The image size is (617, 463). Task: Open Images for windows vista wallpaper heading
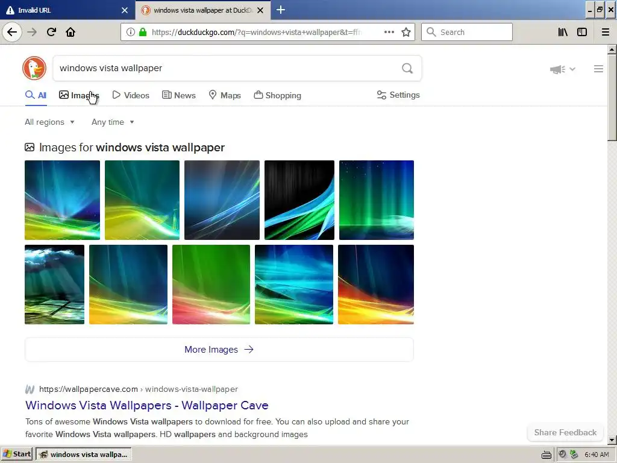coord(132,147)
